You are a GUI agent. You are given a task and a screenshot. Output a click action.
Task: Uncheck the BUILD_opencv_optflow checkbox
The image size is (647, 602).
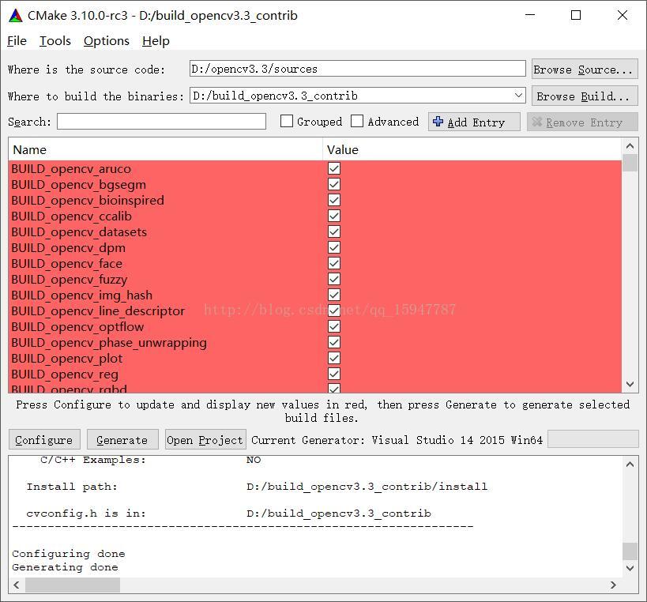[x=334, y=327]
